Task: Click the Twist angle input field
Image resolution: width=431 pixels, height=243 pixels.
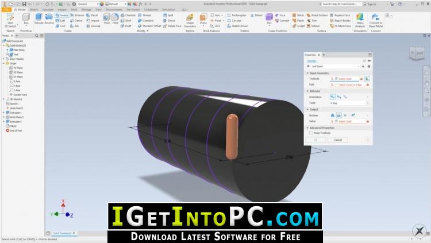Action: (x=348, y=103)
